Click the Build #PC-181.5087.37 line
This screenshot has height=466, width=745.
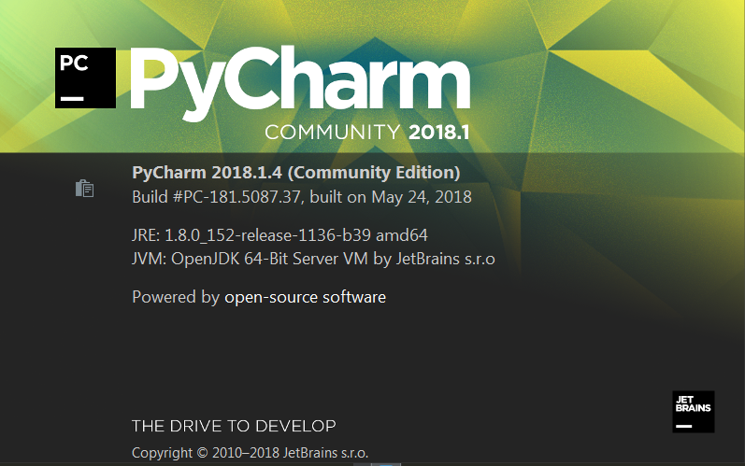click(x=302, y=197)
